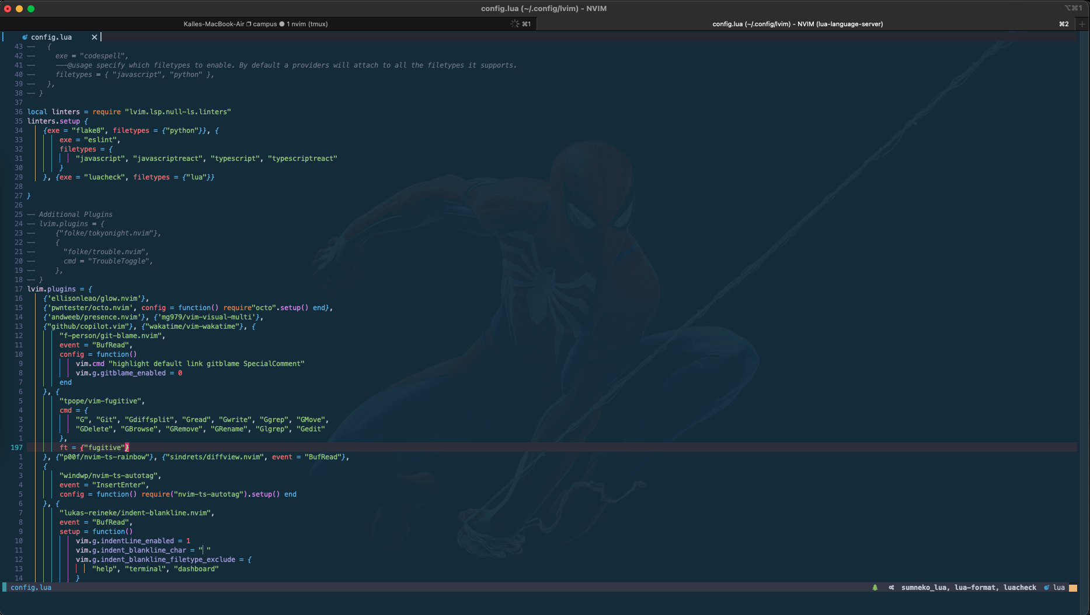Click 'pwntester/octo.nvim' plugin entry

pos(90,308)
